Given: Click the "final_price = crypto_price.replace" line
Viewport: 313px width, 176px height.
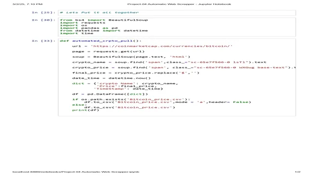Looking at the screenshot, I should tap(136, 73).
